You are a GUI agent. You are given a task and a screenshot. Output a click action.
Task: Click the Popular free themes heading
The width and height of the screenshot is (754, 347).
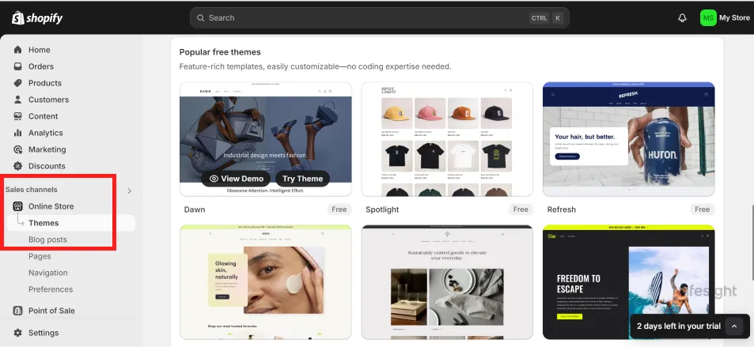pyautogui.click(x=220, y=52)
